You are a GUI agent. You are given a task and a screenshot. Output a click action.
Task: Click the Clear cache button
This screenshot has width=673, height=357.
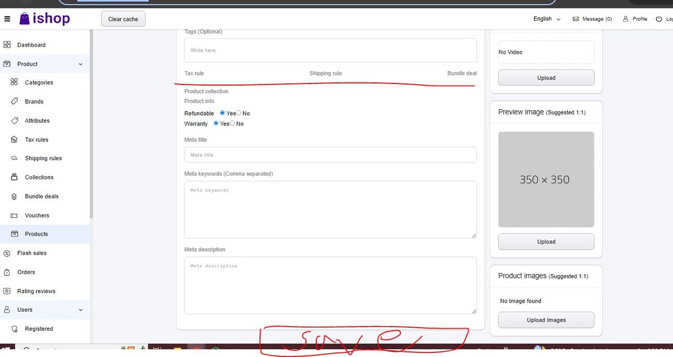coord(123,19)
